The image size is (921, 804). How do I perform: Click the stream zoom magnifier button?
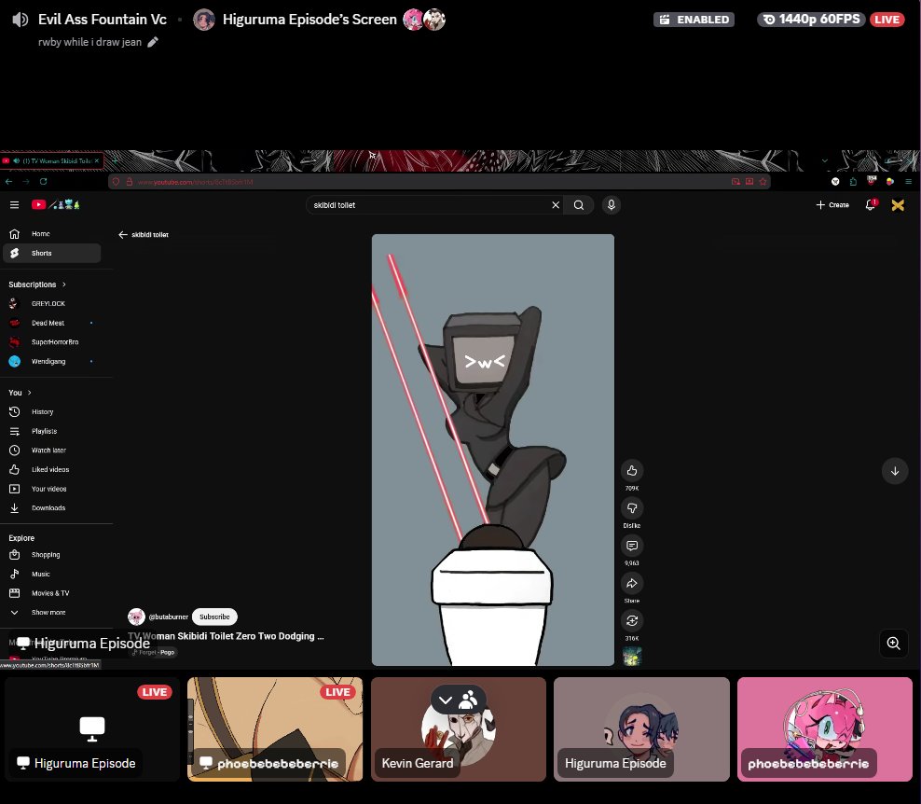pos(893,644)
